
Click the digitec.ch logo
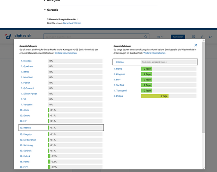pos(18,37)
